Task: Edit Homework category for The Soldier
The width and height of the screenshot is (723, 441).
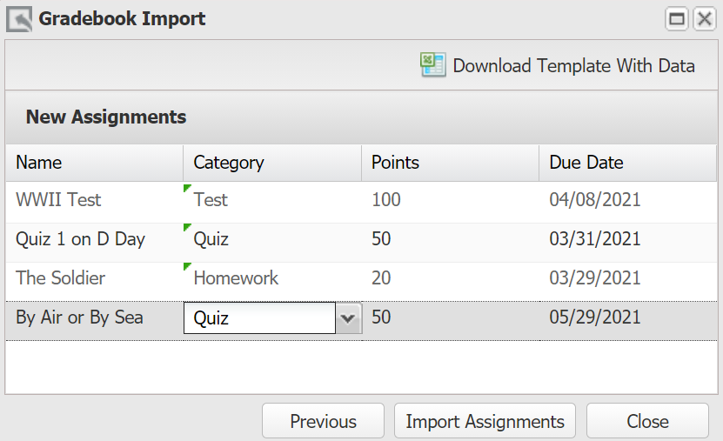Action: 272,278
